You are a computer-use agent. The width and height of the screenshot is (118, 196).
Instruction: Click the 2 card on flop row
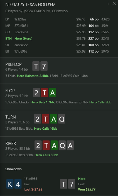[36, 92]
